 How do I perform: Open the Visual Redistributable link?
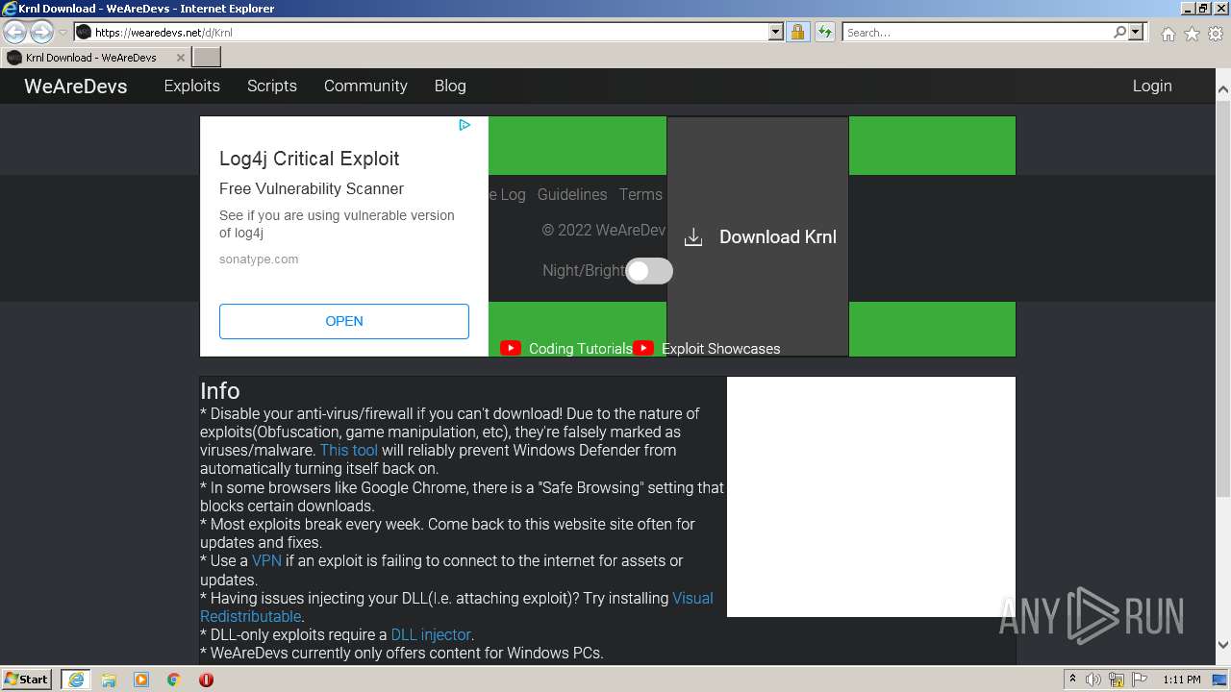click(x=457, y=606)
